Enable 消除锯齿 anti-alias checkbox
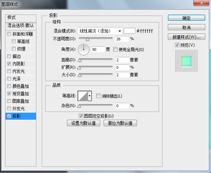The height and width of the screenshot is (173, 211). pyautogui.click(x=99, y=96)
